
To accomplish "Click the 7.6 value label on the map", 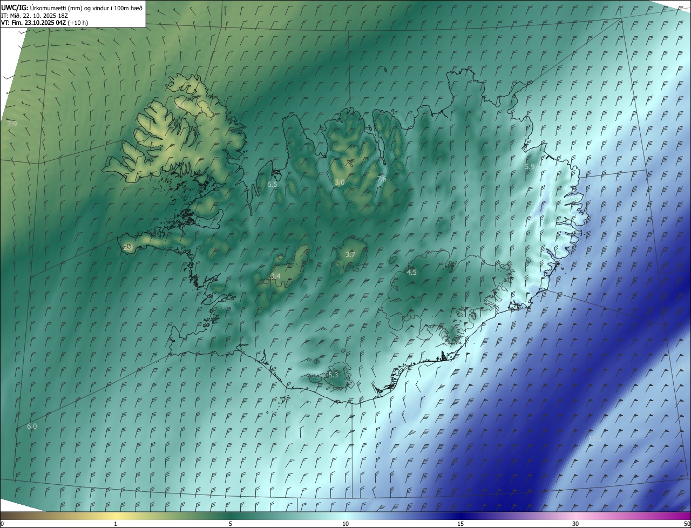I will (x=382, y=179).
